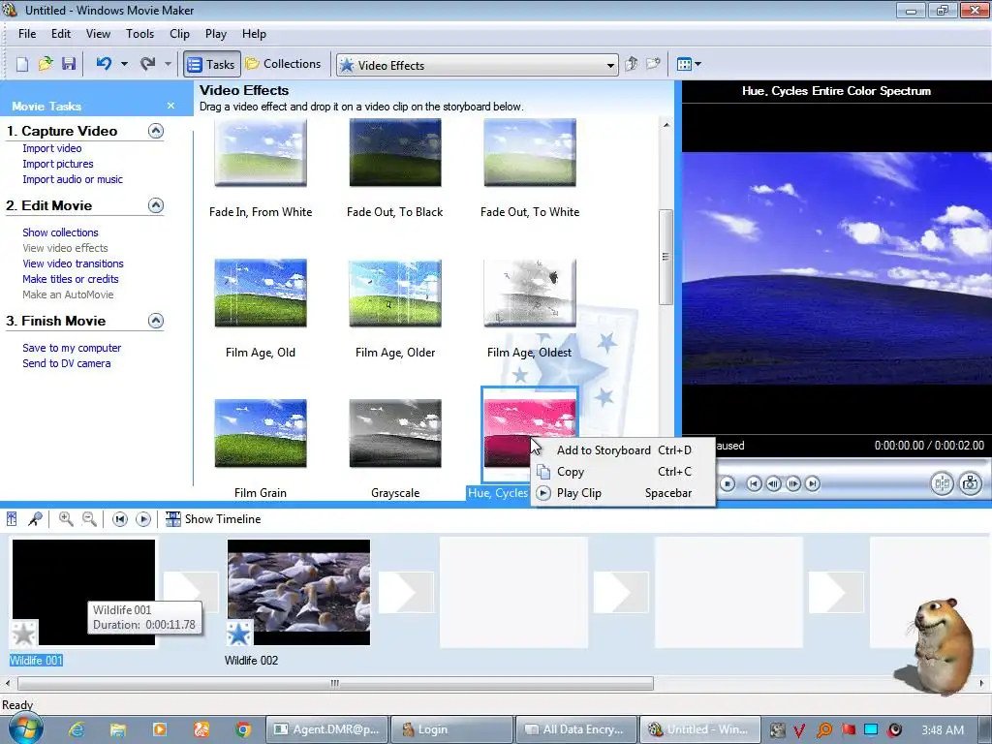
Task: Click the Next Frame button in monitor
Action: pos(793,484)
